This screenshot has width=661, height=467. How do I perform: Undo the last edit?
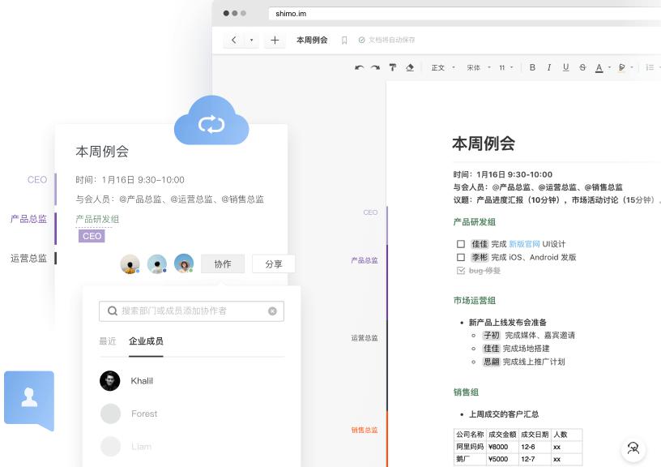tap(359, 67)
